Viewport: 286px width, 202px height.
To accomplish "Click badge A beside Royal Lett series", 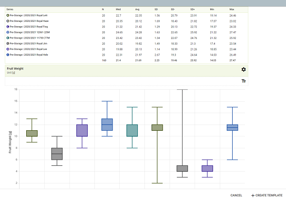I will [8, 16].
